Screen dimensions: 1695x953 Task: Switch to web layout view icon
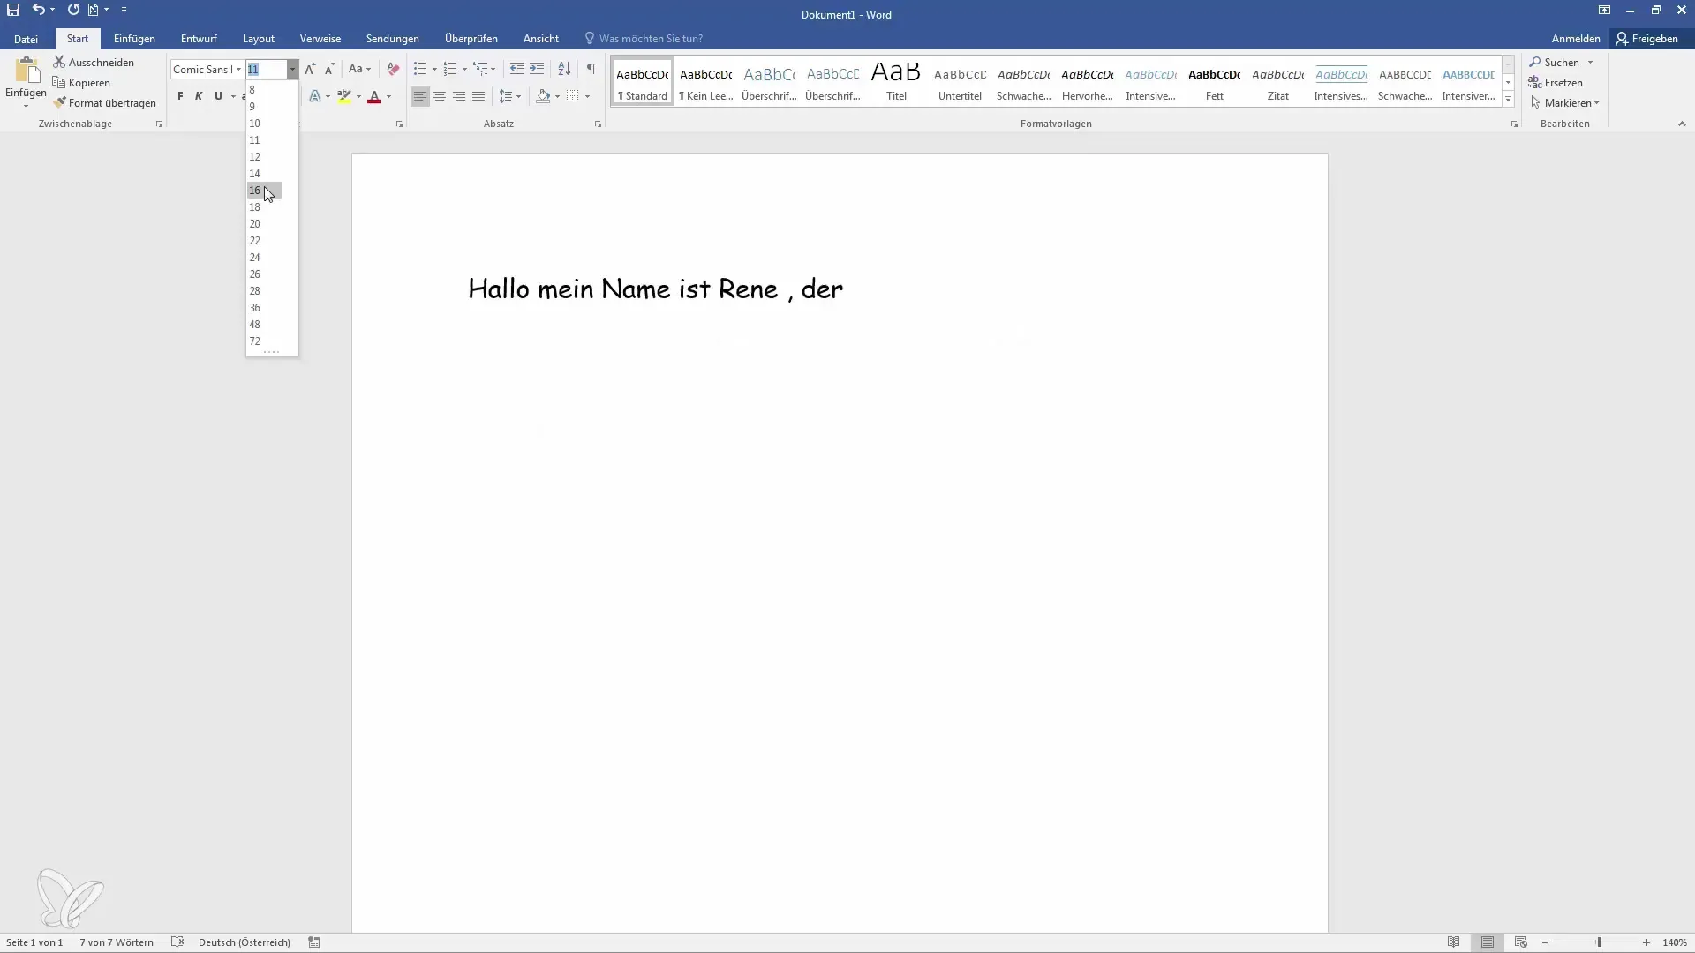1520,942
